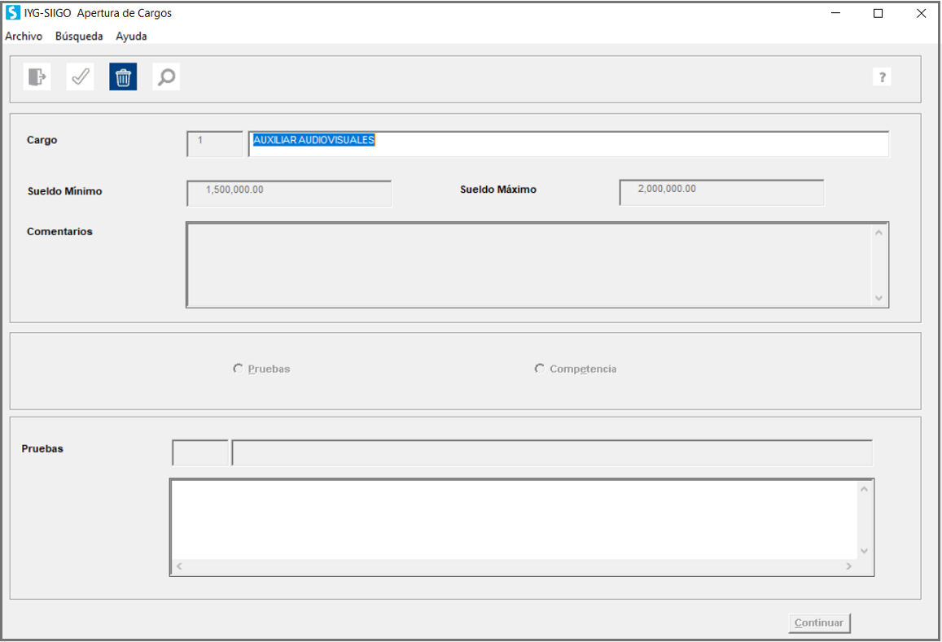Click Comentarios scrollbar up arrow

(x=879, y=233)
